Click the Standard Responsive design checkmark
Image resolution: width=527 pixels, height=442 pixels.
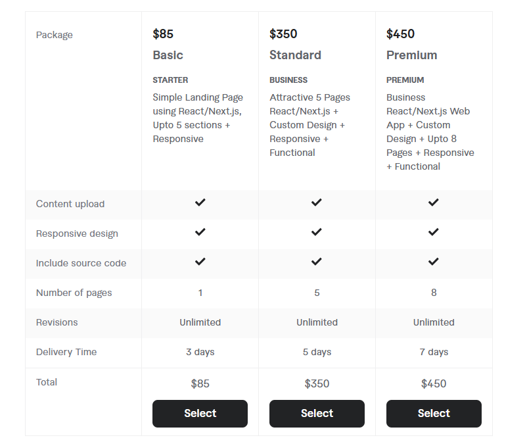click(x=317, y=232)
